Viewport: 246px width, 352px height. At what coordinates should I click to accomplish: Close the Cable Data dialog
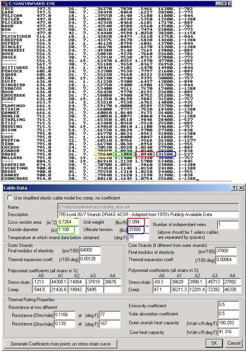(241, 188)
